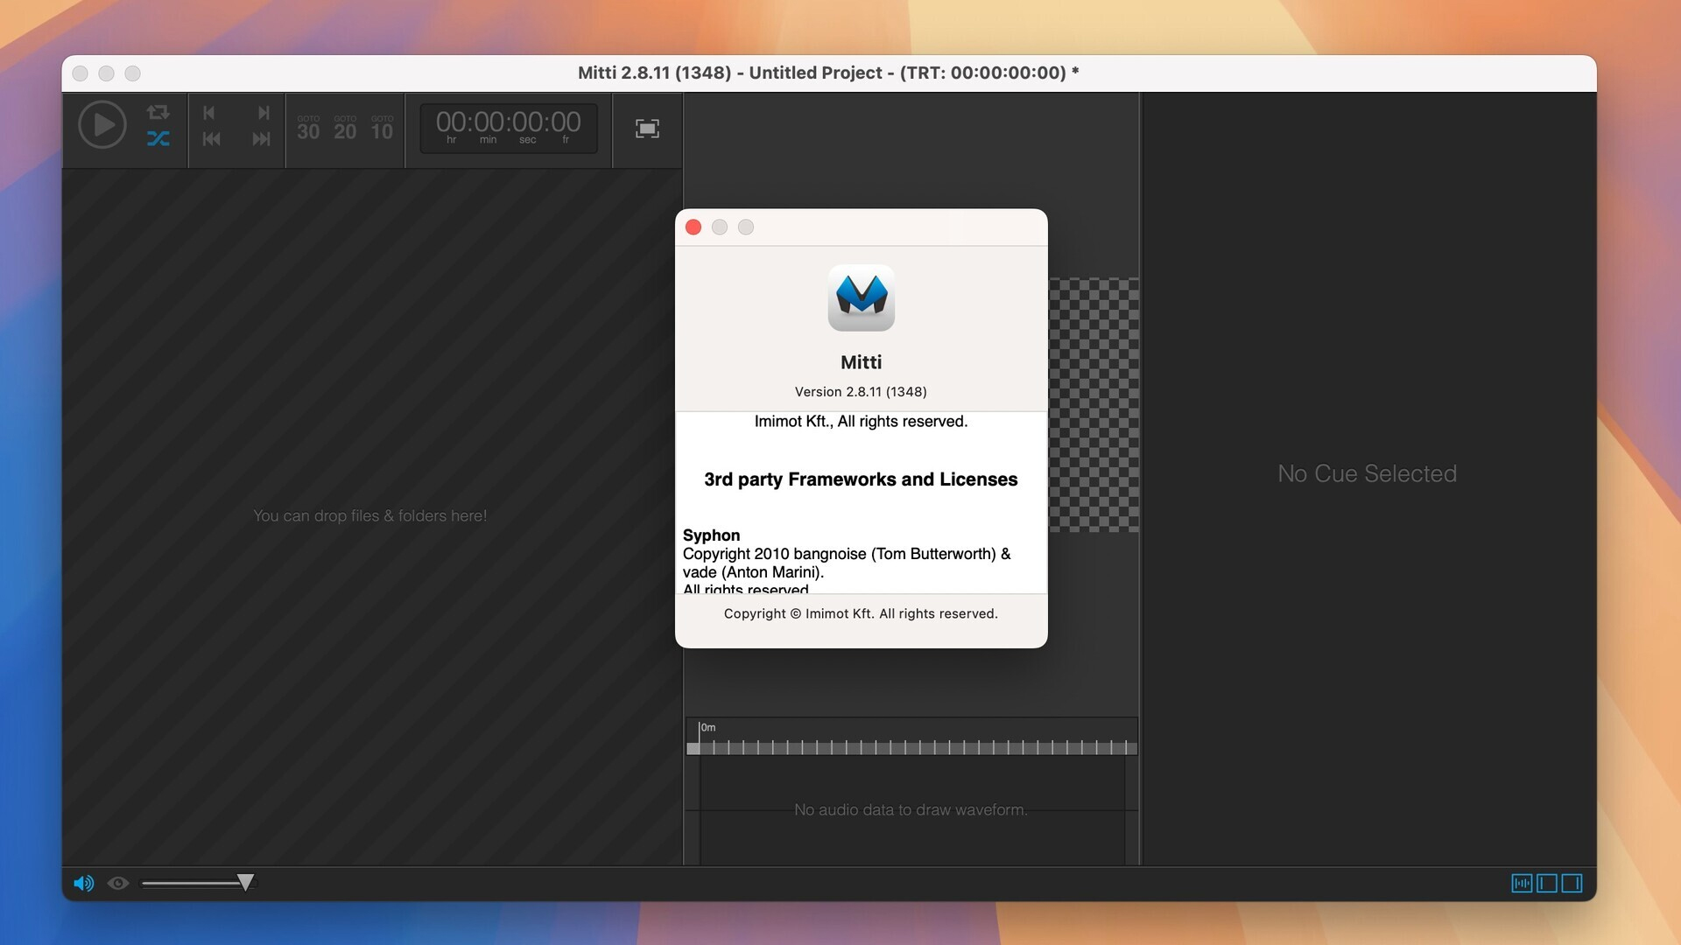Viewport: 1681px width, 945px height.
Task: Click the single-arrow next cue icon
Action: 264,113
